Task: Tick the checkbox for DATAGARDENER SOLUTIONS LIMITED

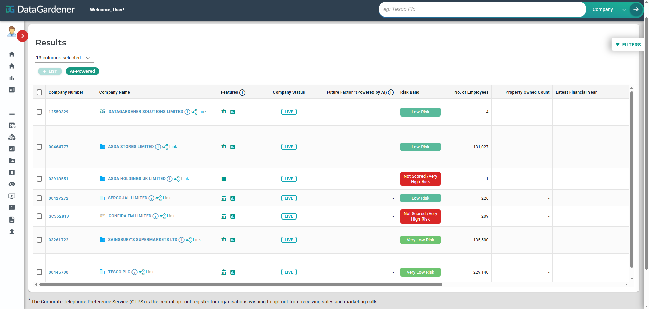Action: 39,112
